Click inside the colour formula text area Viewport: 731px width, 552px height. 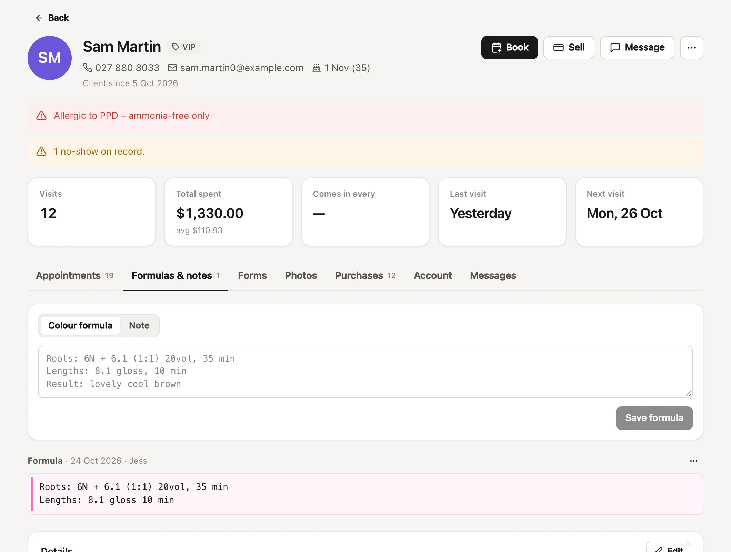365,372
